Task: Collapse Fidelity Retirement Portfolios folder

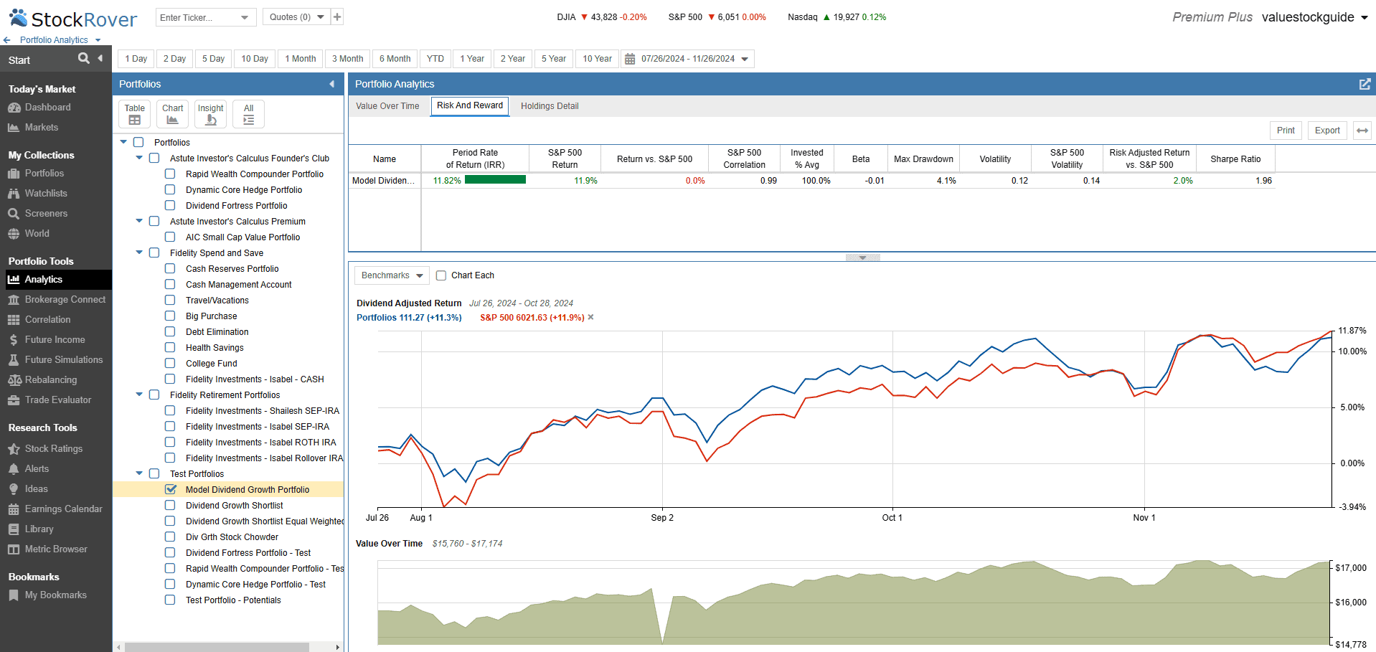Action: [139, 394]
